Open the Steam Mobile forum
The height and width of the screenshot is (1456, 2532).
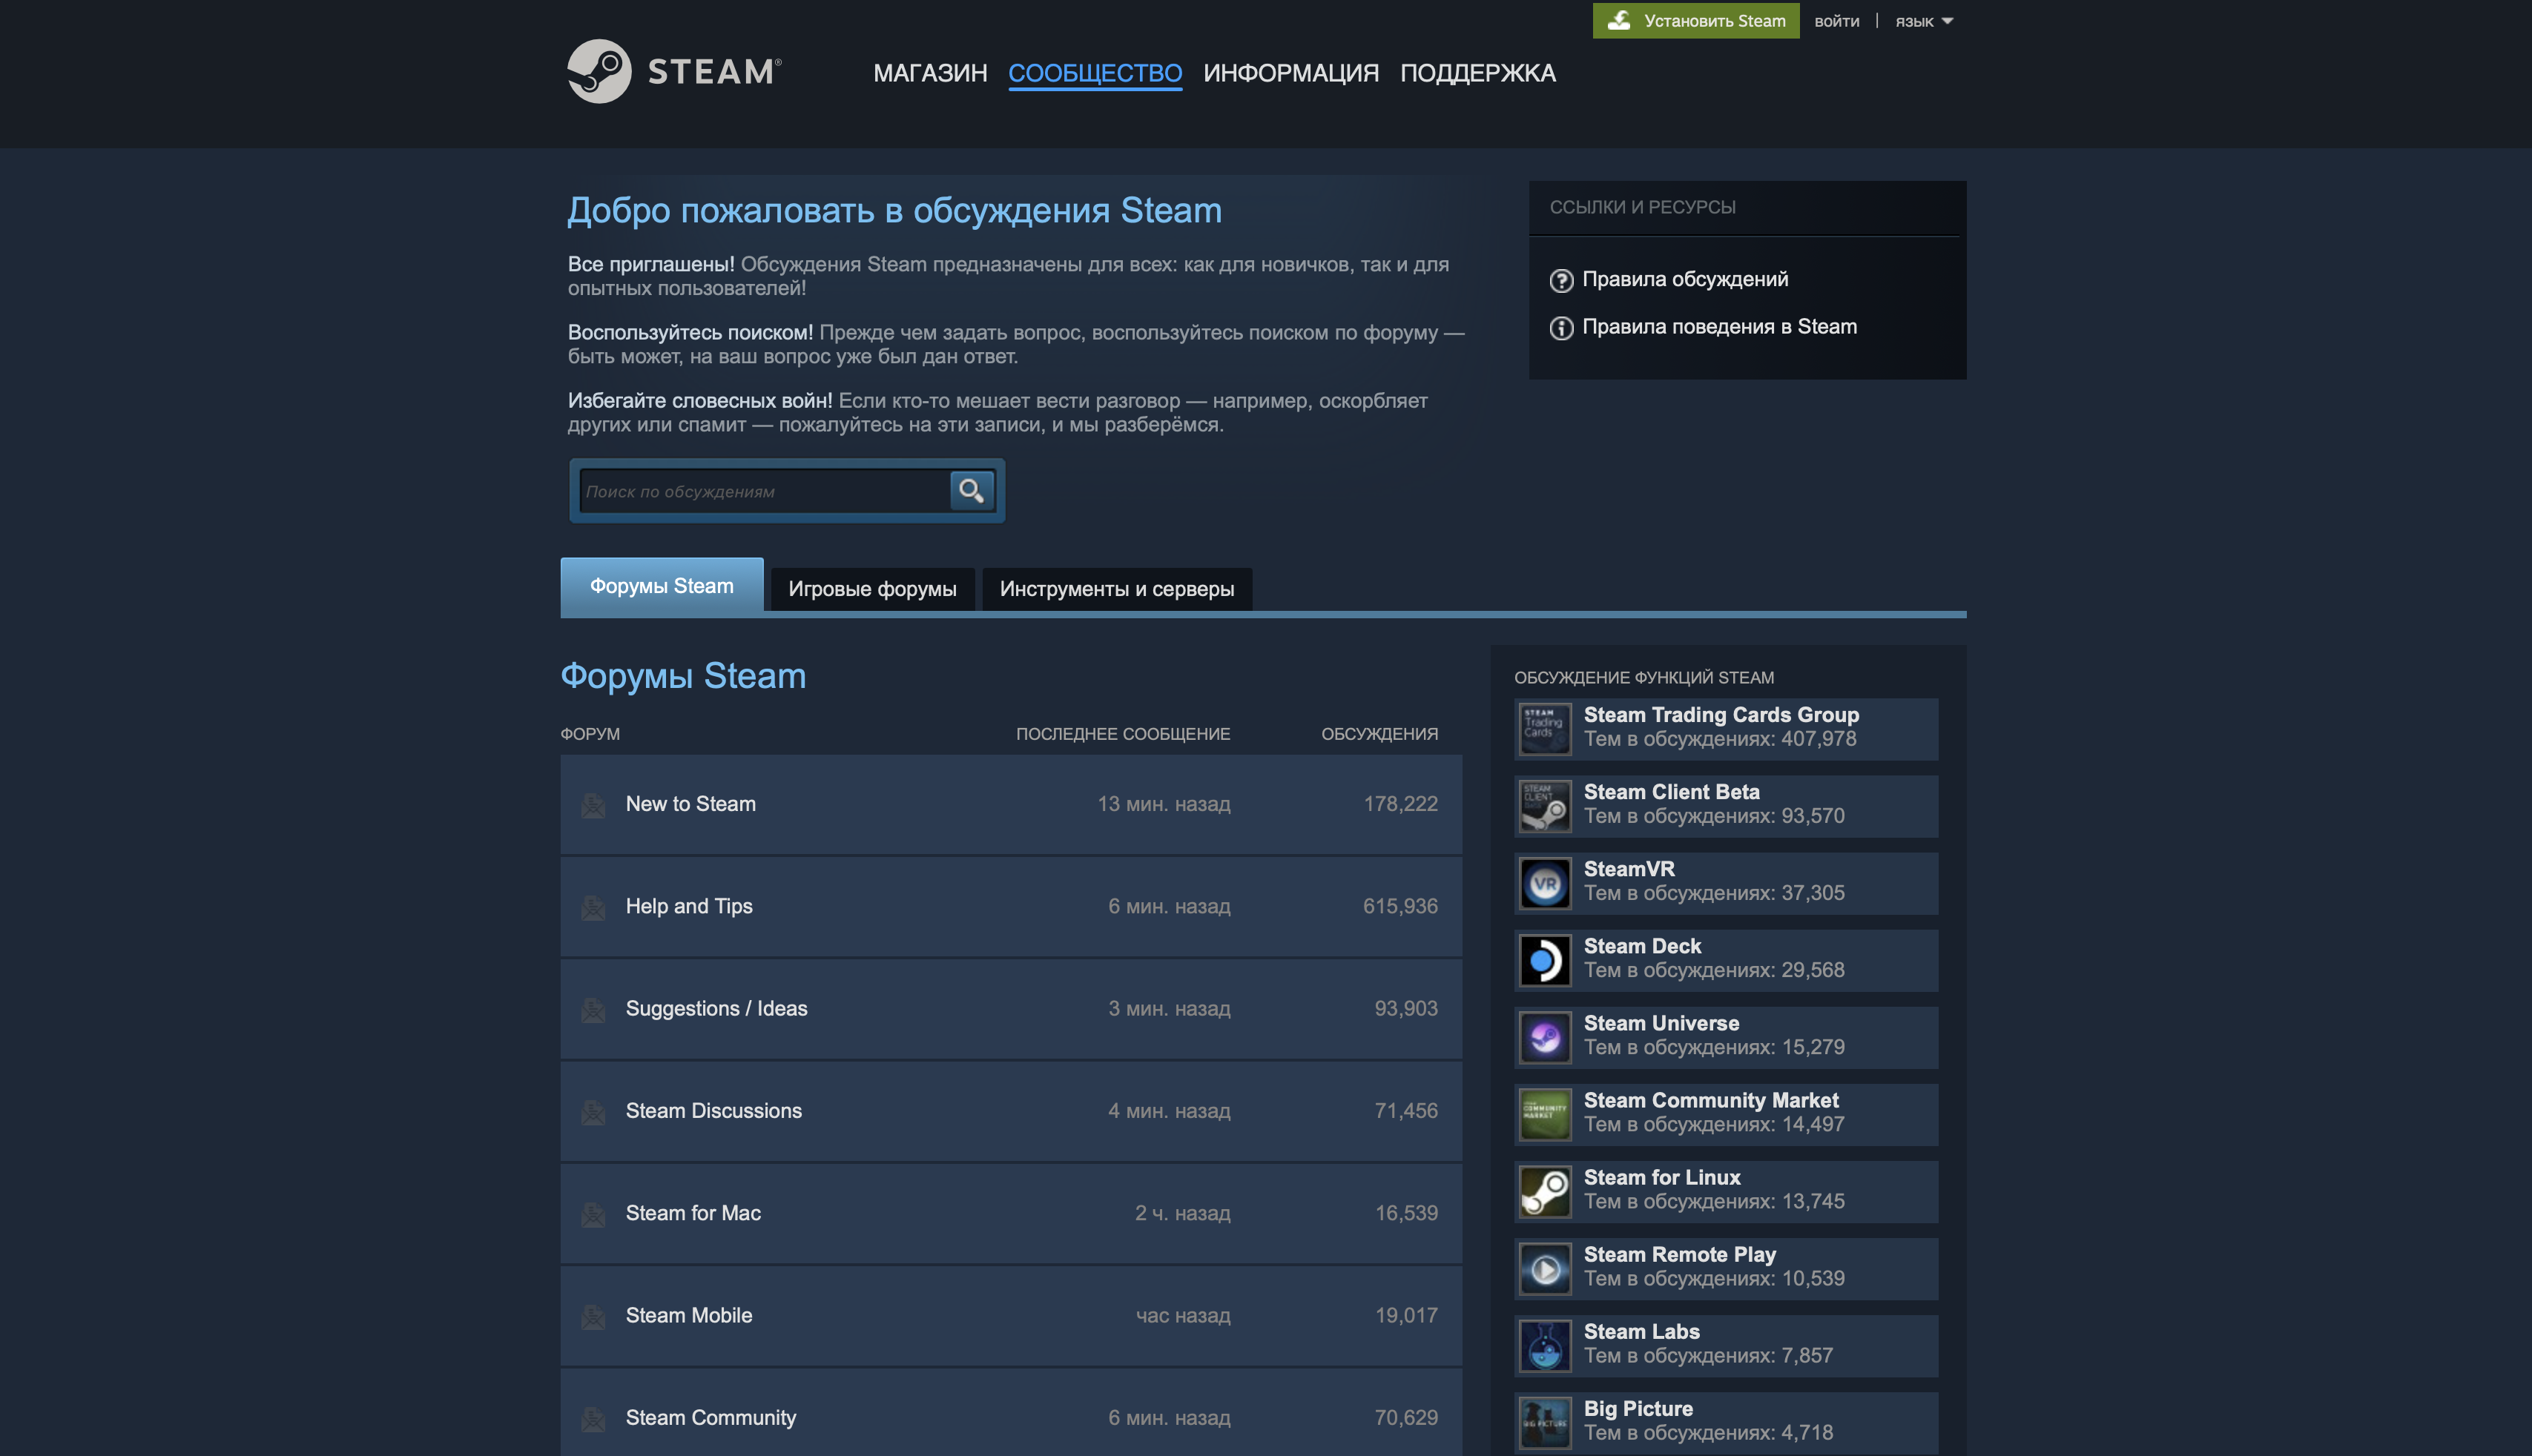[1010, 1316]
